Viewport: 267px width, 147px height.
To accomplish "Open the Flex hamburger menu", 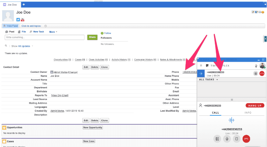I will tap(201, 66).
